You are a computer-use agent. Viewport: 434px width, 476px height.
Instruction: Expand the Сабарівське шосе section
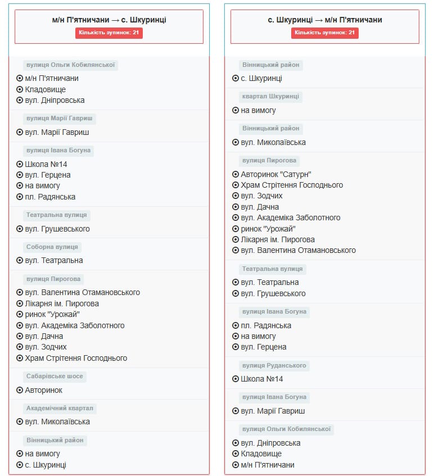pyautogui.click(x=55, y=377)
